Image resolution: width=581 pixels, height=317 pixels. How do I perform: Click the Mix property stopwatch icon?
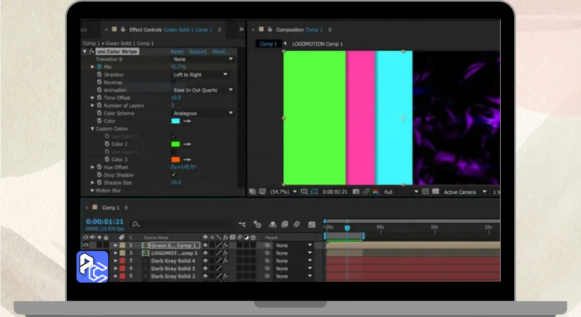(x=99, y=67)
